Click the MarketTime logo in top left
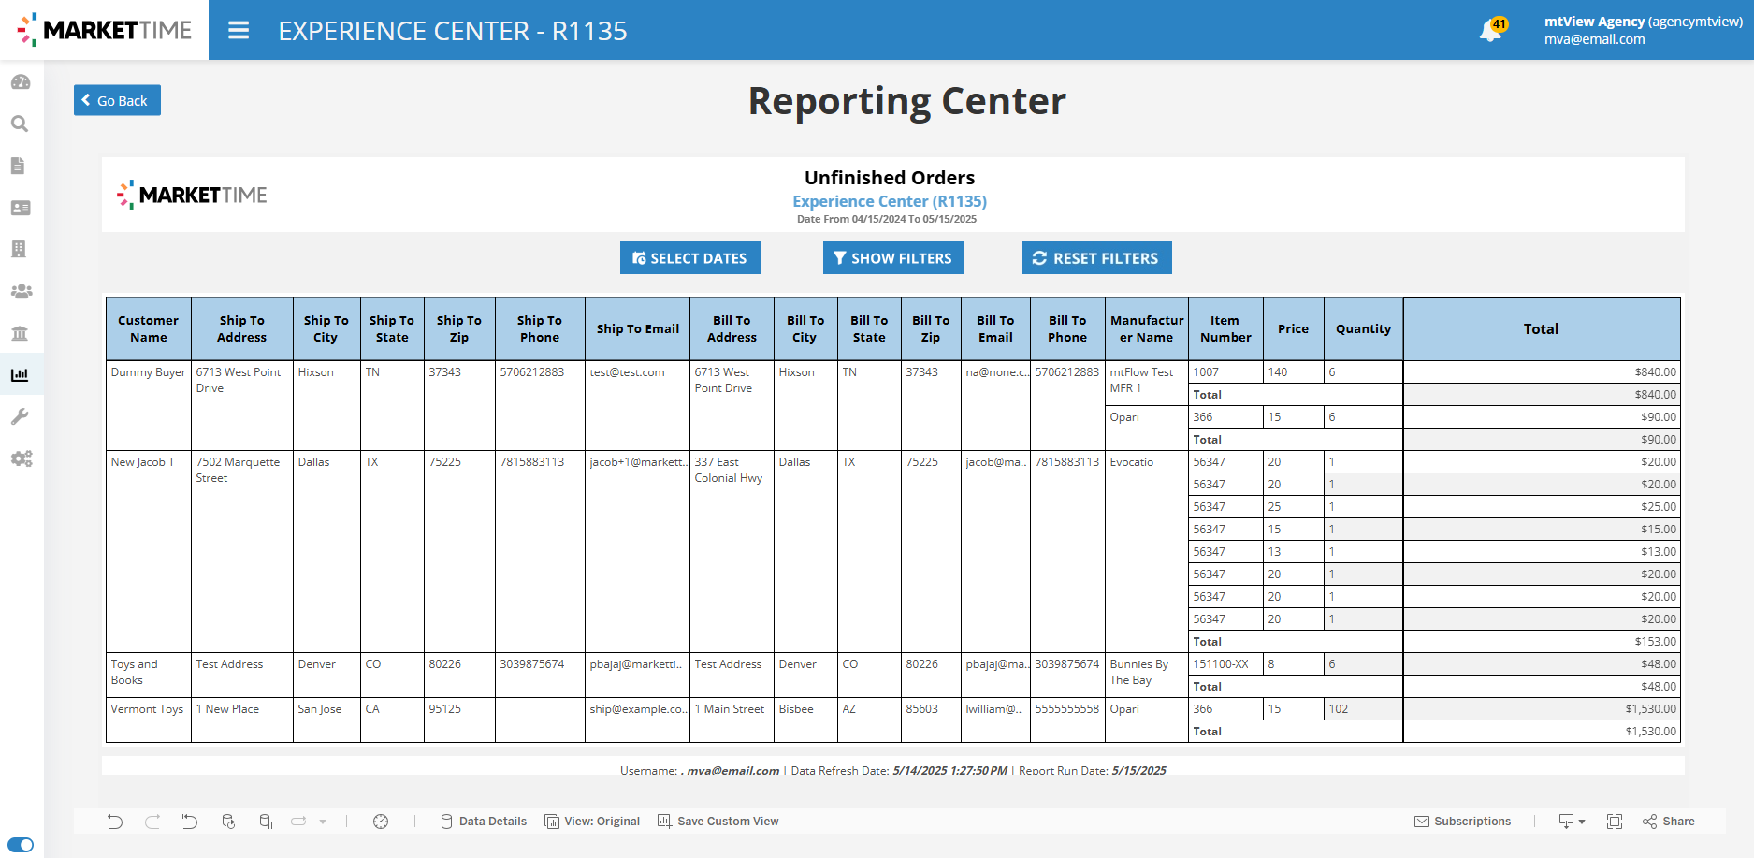The height and width of the screenshot is (858, 1754). [104, 30]
